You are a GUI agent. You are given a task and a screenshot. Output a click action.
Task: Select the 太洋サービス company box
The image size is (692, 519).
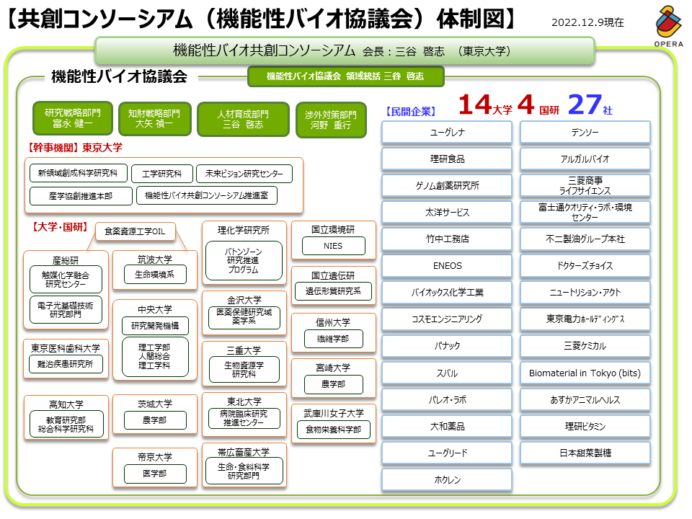[447, 212]
